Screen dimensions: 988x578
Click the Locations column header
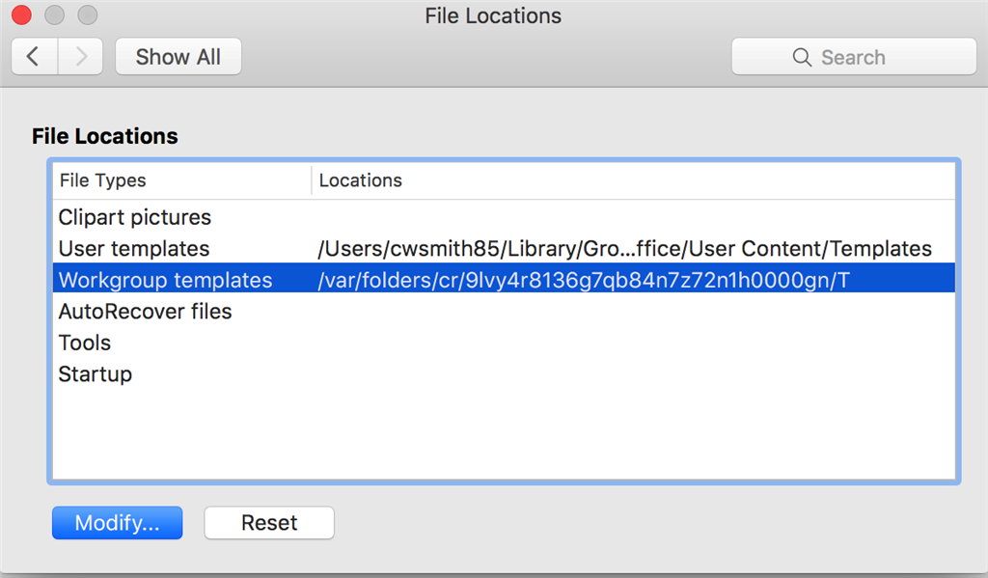[633, 180]
